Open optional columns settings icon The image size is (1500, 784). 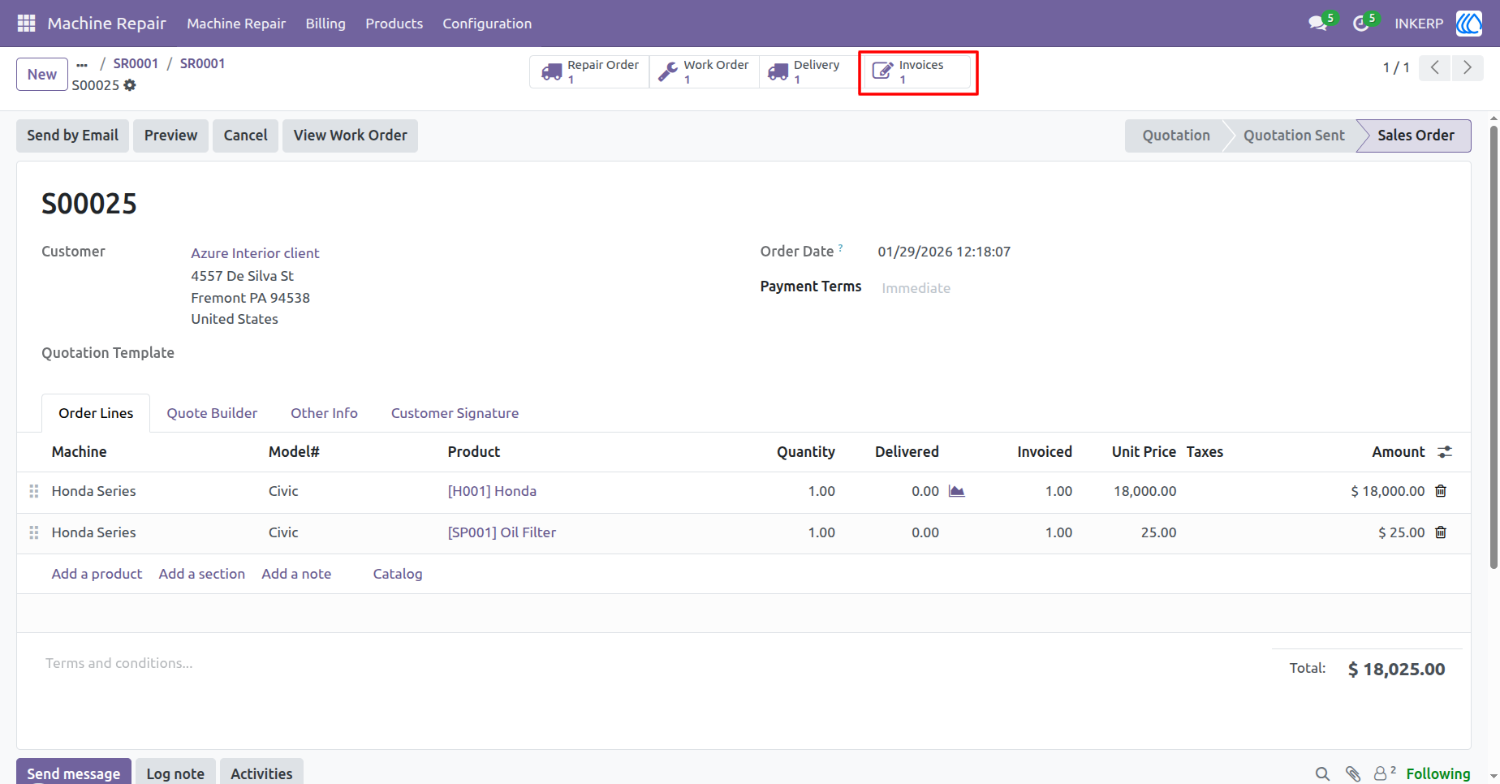click(1445, 452)
